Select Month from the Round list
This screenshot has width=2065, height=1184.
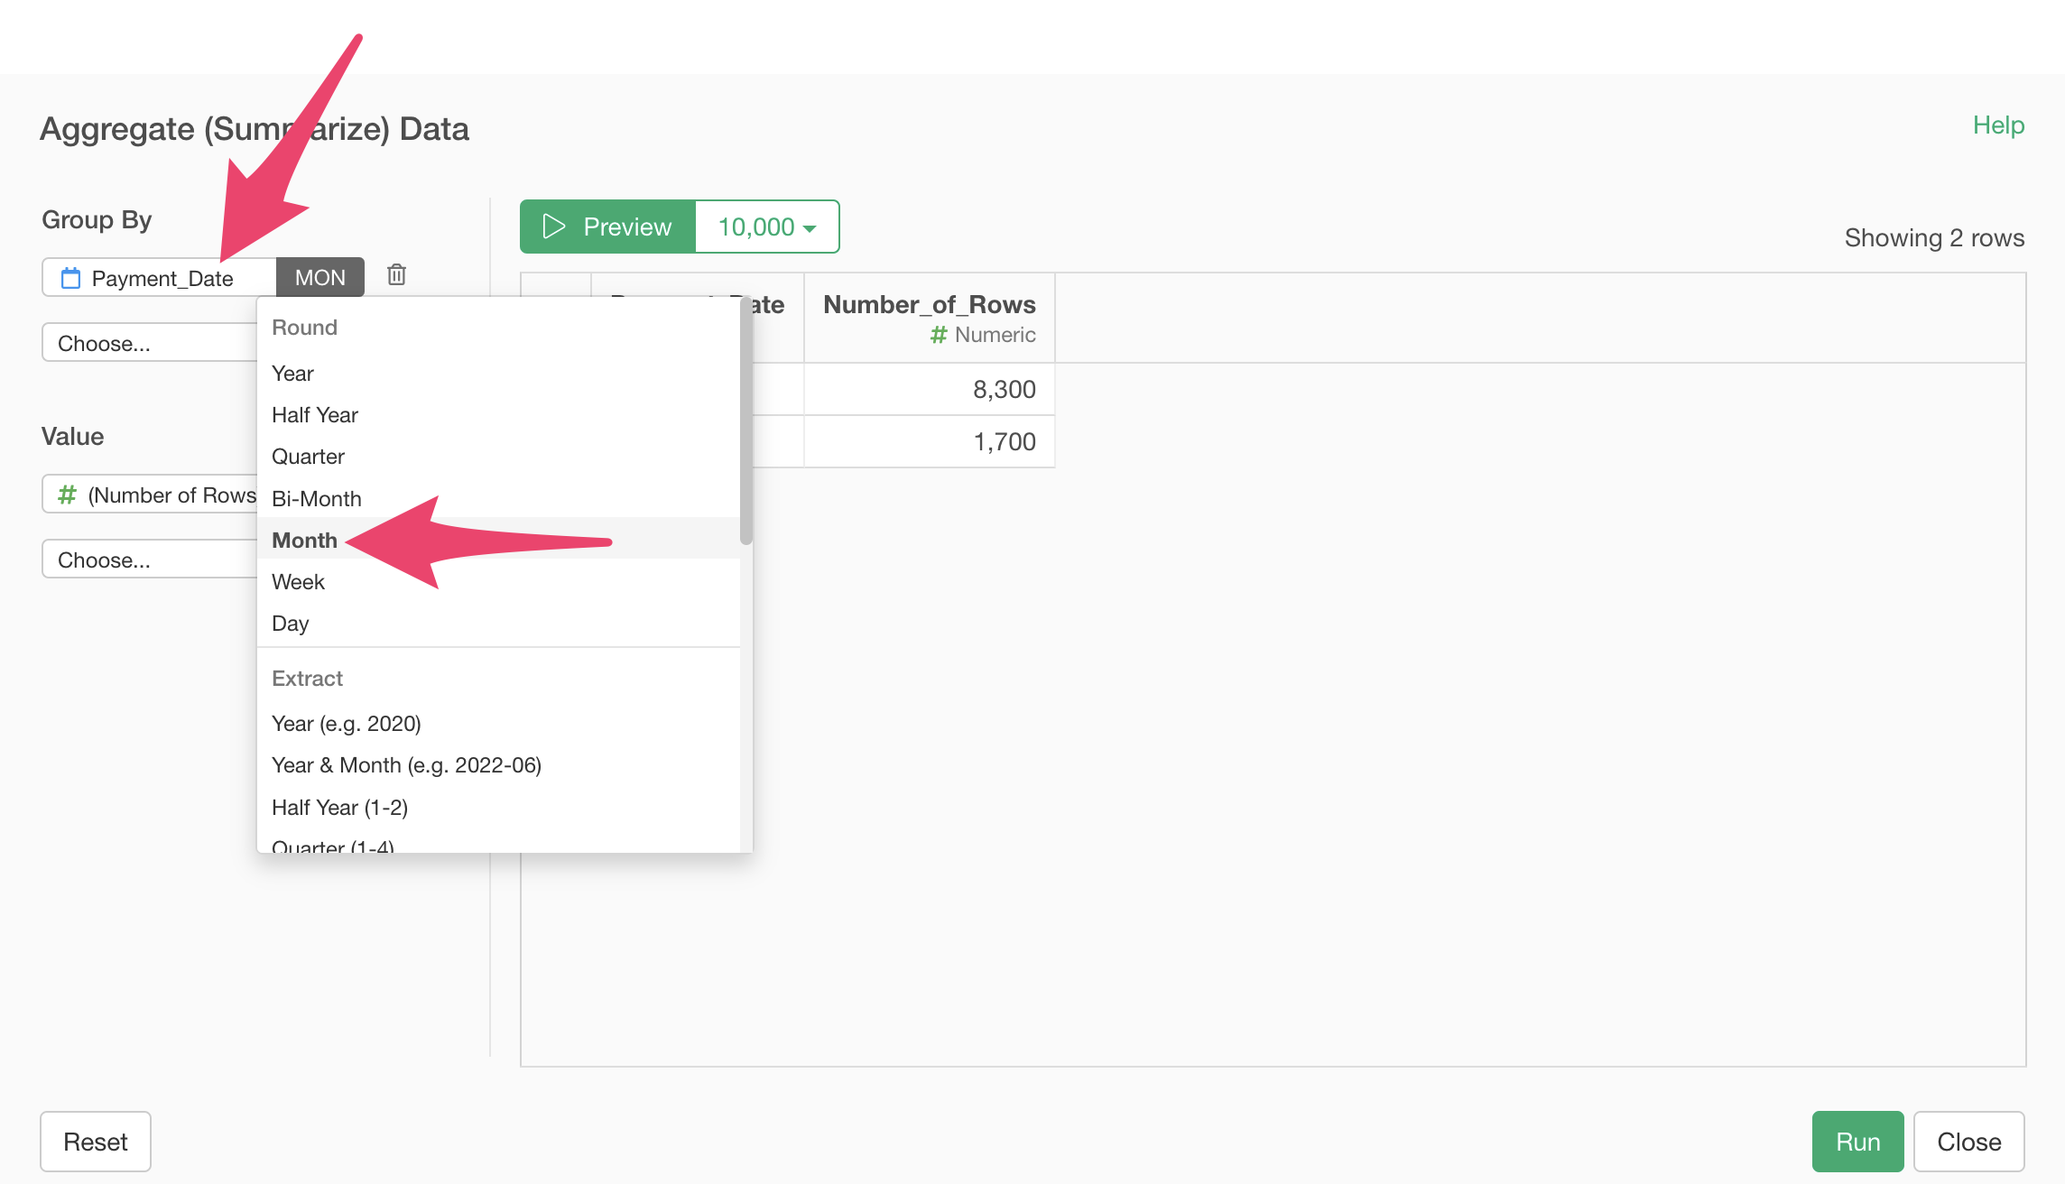[x=305, y=540]
